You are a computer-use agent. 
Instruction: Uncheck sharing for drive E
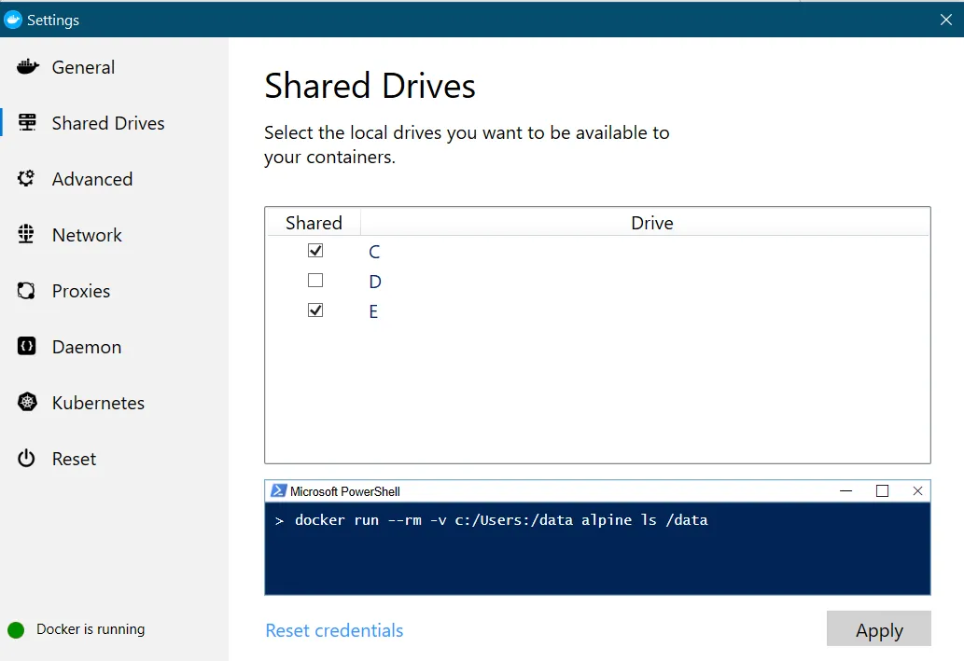[315, 310]
